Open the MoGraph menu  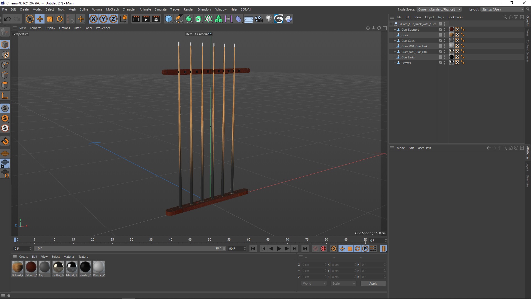pyautogui.click(x=112, y=9)
